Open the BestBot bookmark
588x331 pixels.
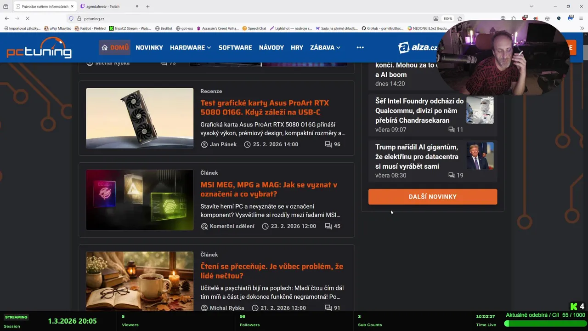point(164,29)
